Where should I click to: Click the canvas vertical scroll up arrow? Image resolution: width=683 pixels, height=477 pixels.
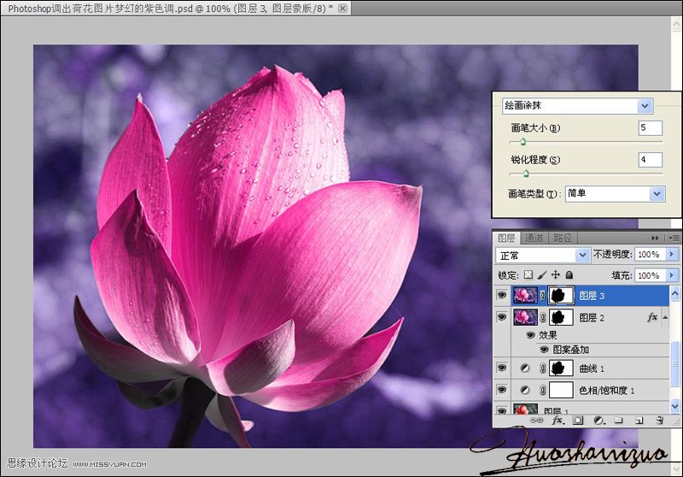pyautogui.click(x=676, y=25)
